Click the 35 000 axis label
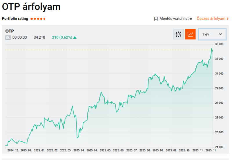Screen dimensions: 232x162 point(219,44)
